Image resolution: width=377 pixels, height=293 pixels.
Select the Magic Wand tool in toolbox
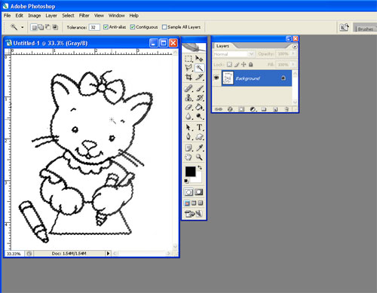click(x=199, y=68)
